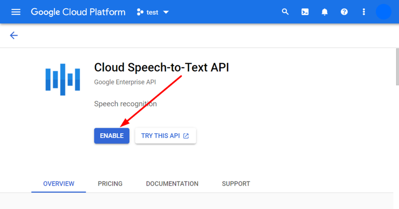Click the Google Cloud Platform logo text
Screen dimensions: 399x209
tap(78, 12)
